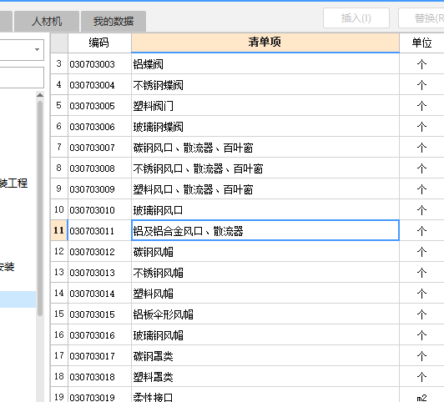The height and width of the screenshot is (402, 444).
Task: Click the cell 铝及铝合金风口、散流器
Action: point(265,230)
